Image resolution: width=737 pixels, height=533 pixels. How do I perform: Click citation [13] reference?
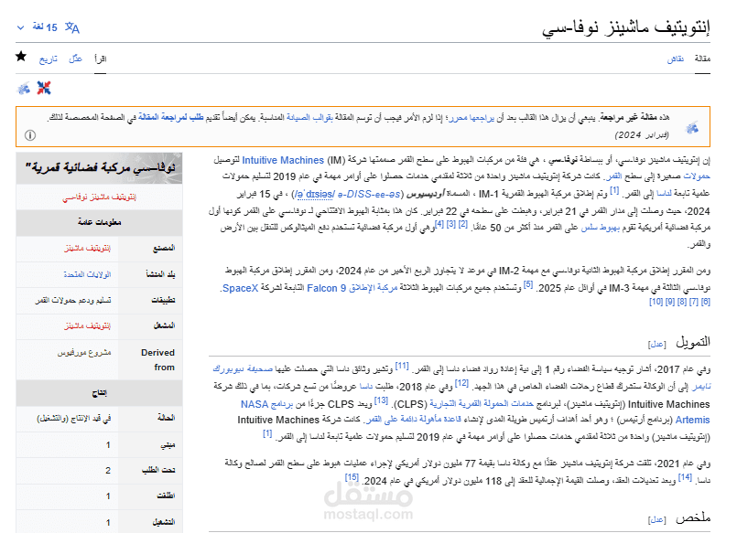[381, 400]
